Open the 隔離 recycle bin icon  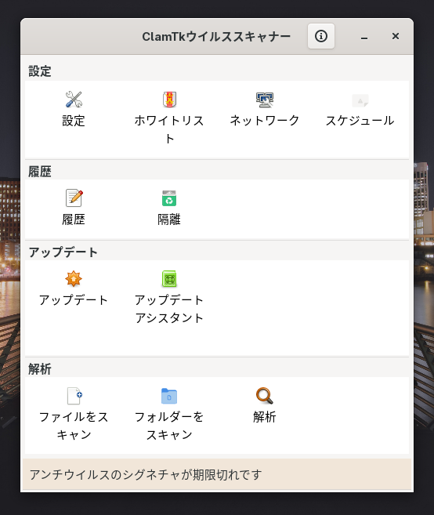(x=169, y=198)
